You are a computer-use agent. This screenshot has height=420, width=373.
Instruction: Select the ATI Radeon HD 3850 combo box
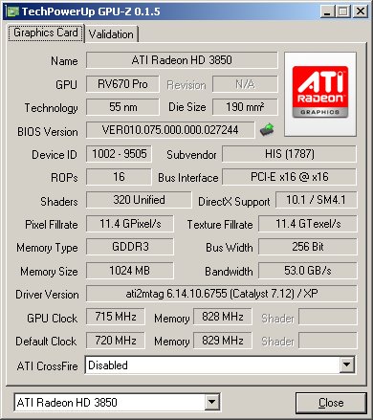[x=117, y=403]
